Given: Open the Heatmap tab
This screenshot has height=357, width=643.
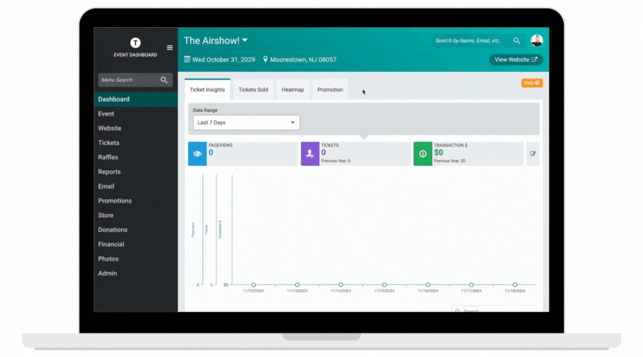Looking at the screenshot, I should [x=293, y=89].
